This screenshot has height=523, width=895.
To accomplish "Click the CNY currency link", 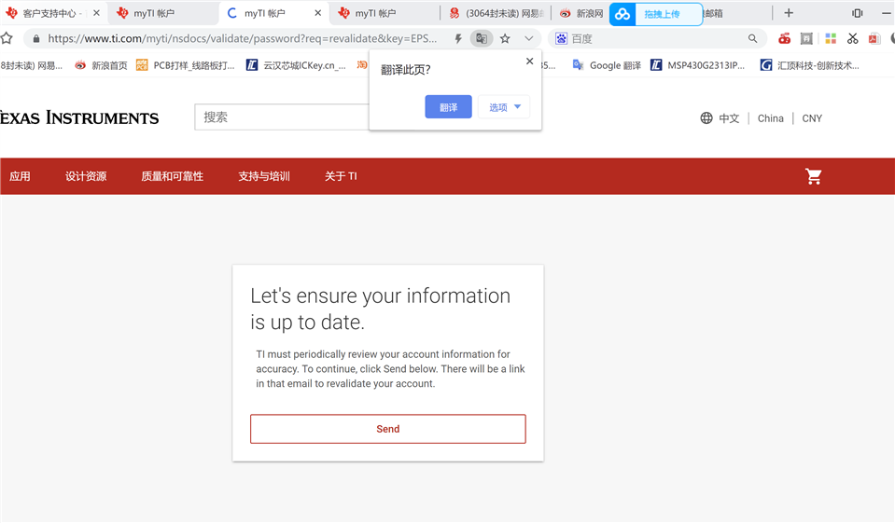I will 812,118.
